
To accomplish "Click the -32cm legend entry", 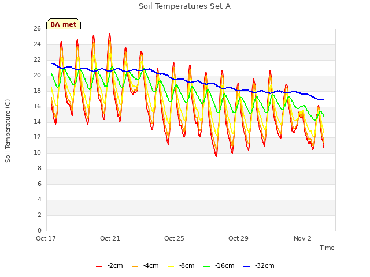I will click(x=258, y=265).
